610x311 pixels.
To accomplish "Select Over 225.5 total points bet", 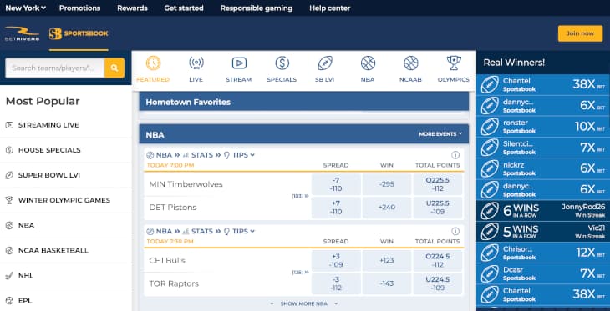I will pyautogui.click(x=438, y=184).
